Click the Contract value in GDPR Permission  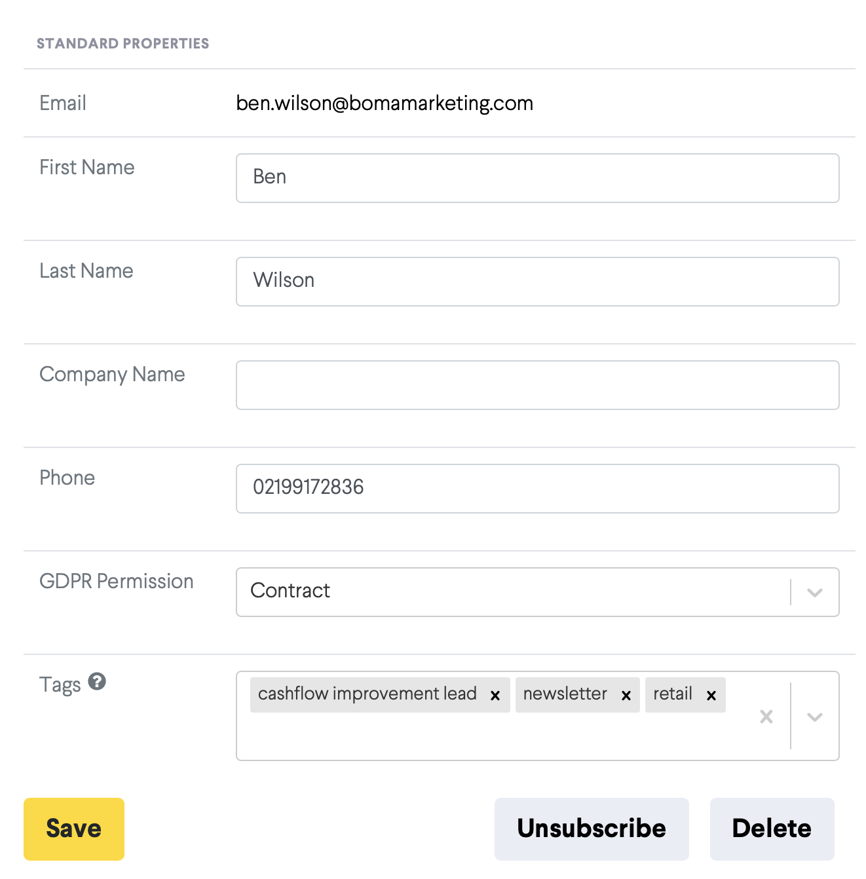pos(290,591)
